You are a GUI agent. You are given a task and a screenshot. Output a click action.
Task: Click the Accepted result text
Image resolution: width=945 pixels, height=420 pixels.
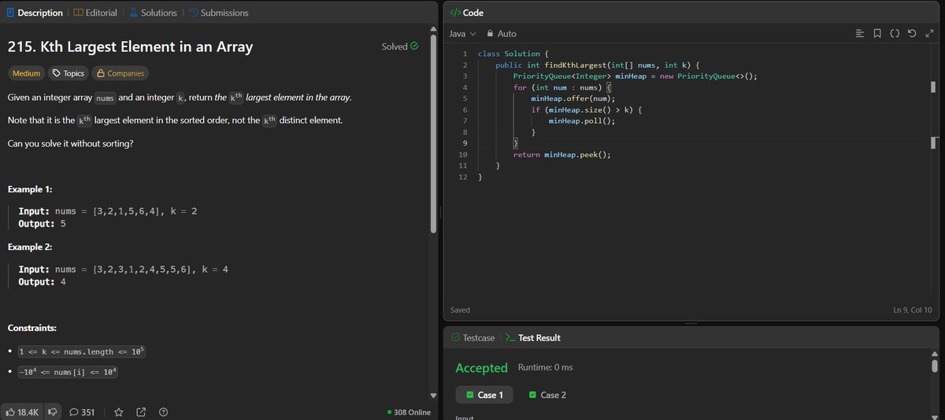click(481, 368)
